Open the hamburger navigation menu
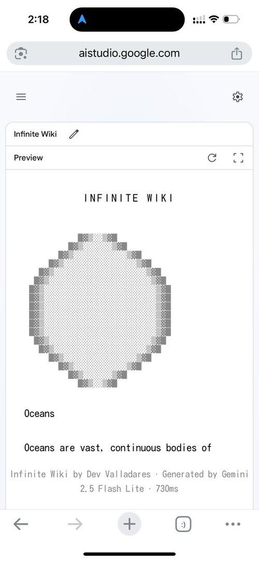This screenshot has width=259, height=561. [x=21, y=97]
